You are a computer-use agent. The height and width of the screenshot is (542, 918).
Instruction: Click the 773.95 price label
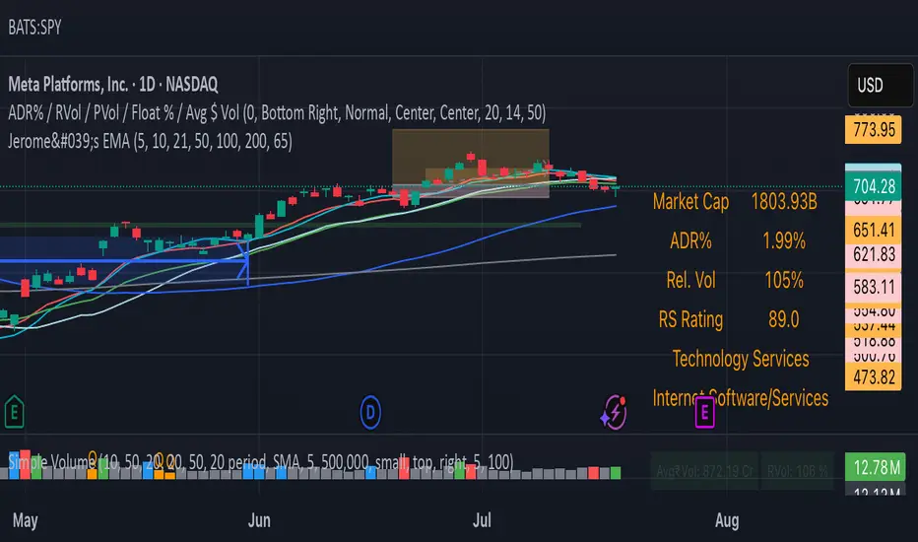point(873,129)
